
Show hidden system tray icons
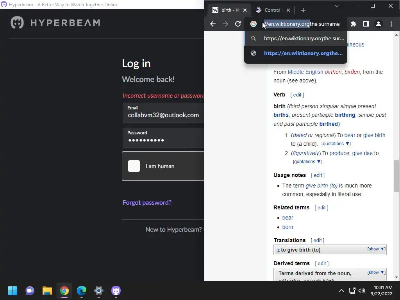[x=341, y=291]
